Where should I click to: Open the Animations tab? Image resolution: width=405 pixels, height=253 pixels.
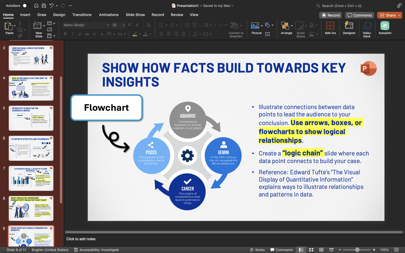(x=109, y=15)
